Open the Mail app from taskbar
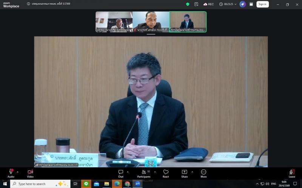This screenshot has height=188, width=302. coord(97,184)
